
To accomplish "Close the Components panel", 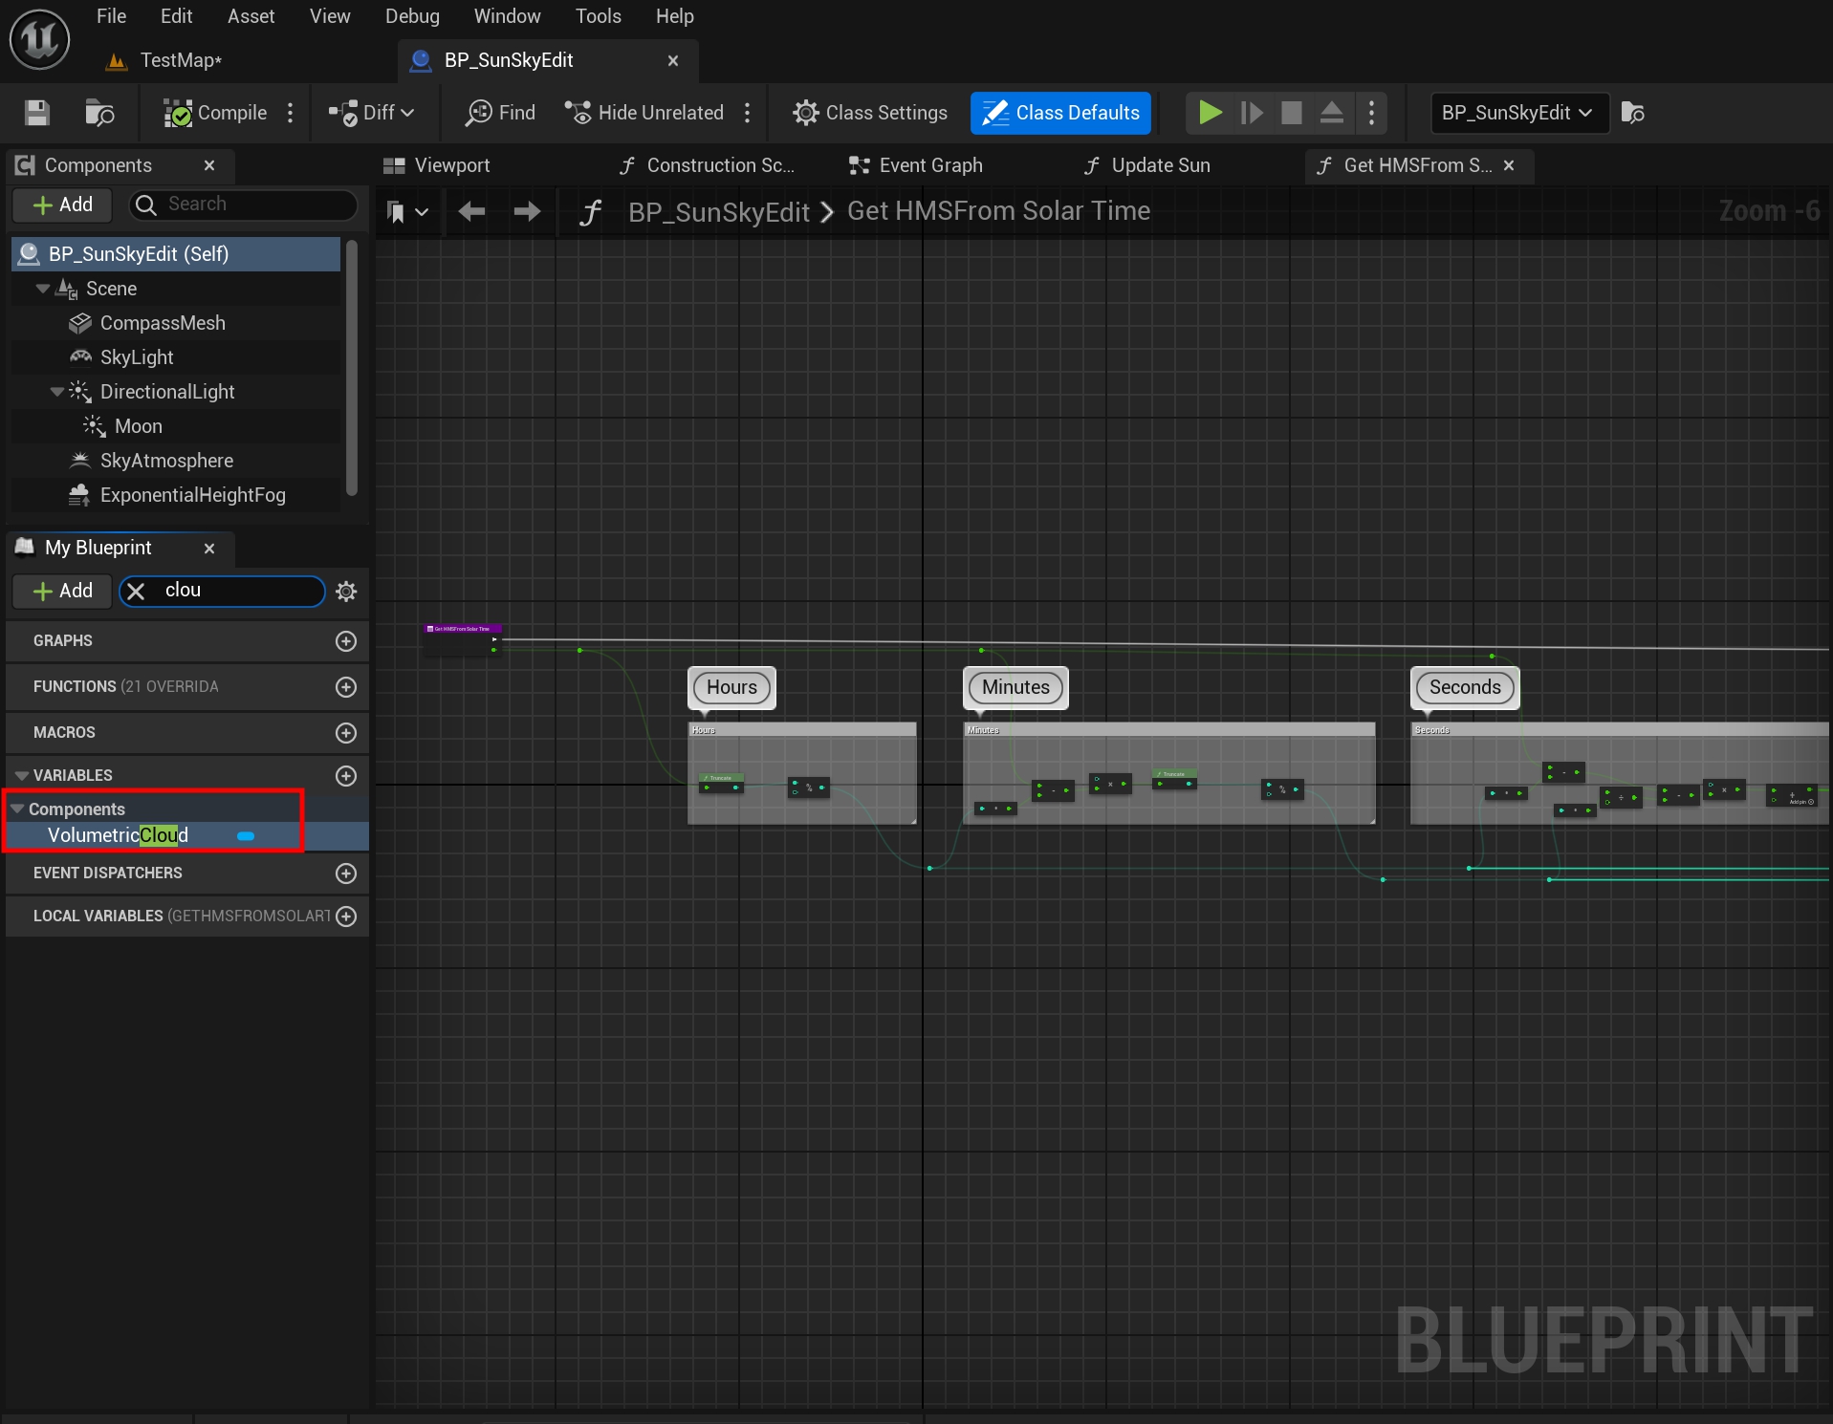I will pyautogui.click(x=209, y=165).
